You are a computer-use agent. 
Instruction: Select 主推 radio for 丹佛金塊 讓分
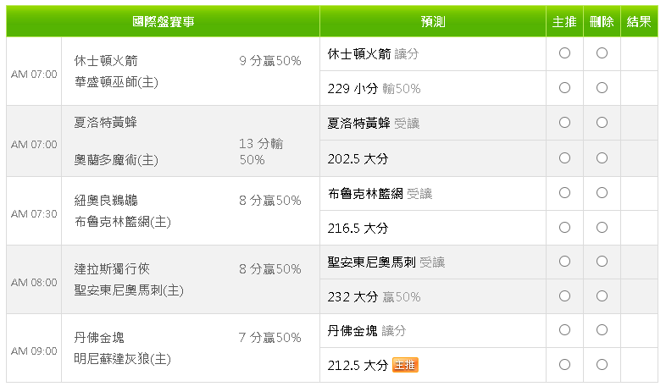pos(564,330)
